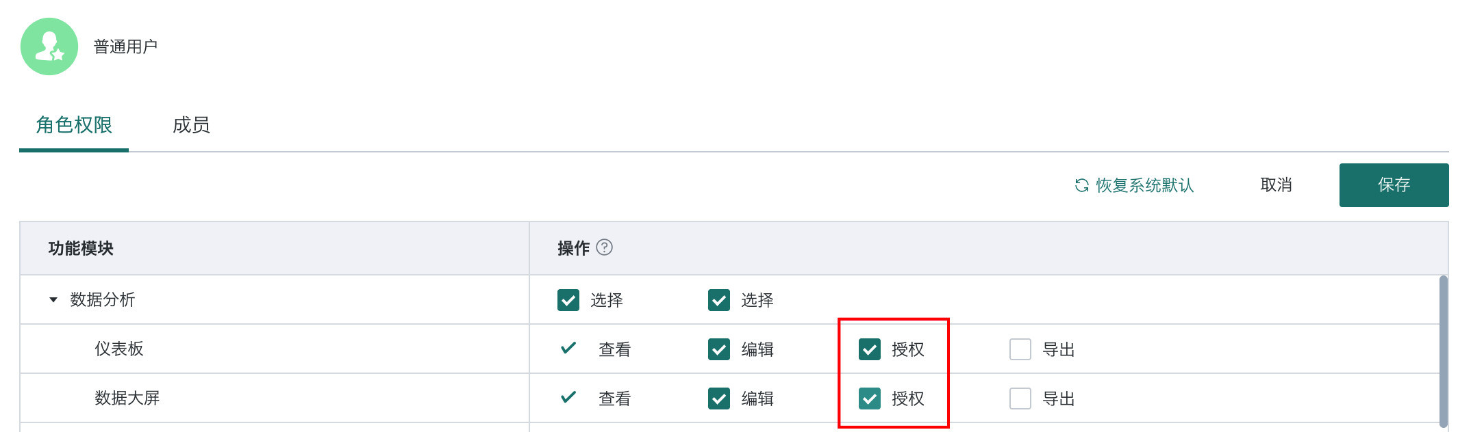Click the 取消 button
Image resolution: width=1471 pixels, height=432 pixels.
(1276, 185)
